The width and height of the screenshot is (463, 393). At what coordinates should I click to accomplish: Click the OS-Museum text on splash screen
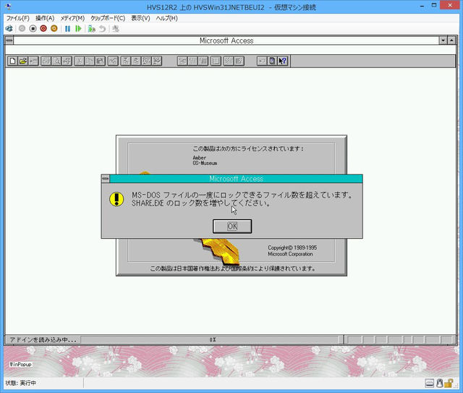(205, 163)
